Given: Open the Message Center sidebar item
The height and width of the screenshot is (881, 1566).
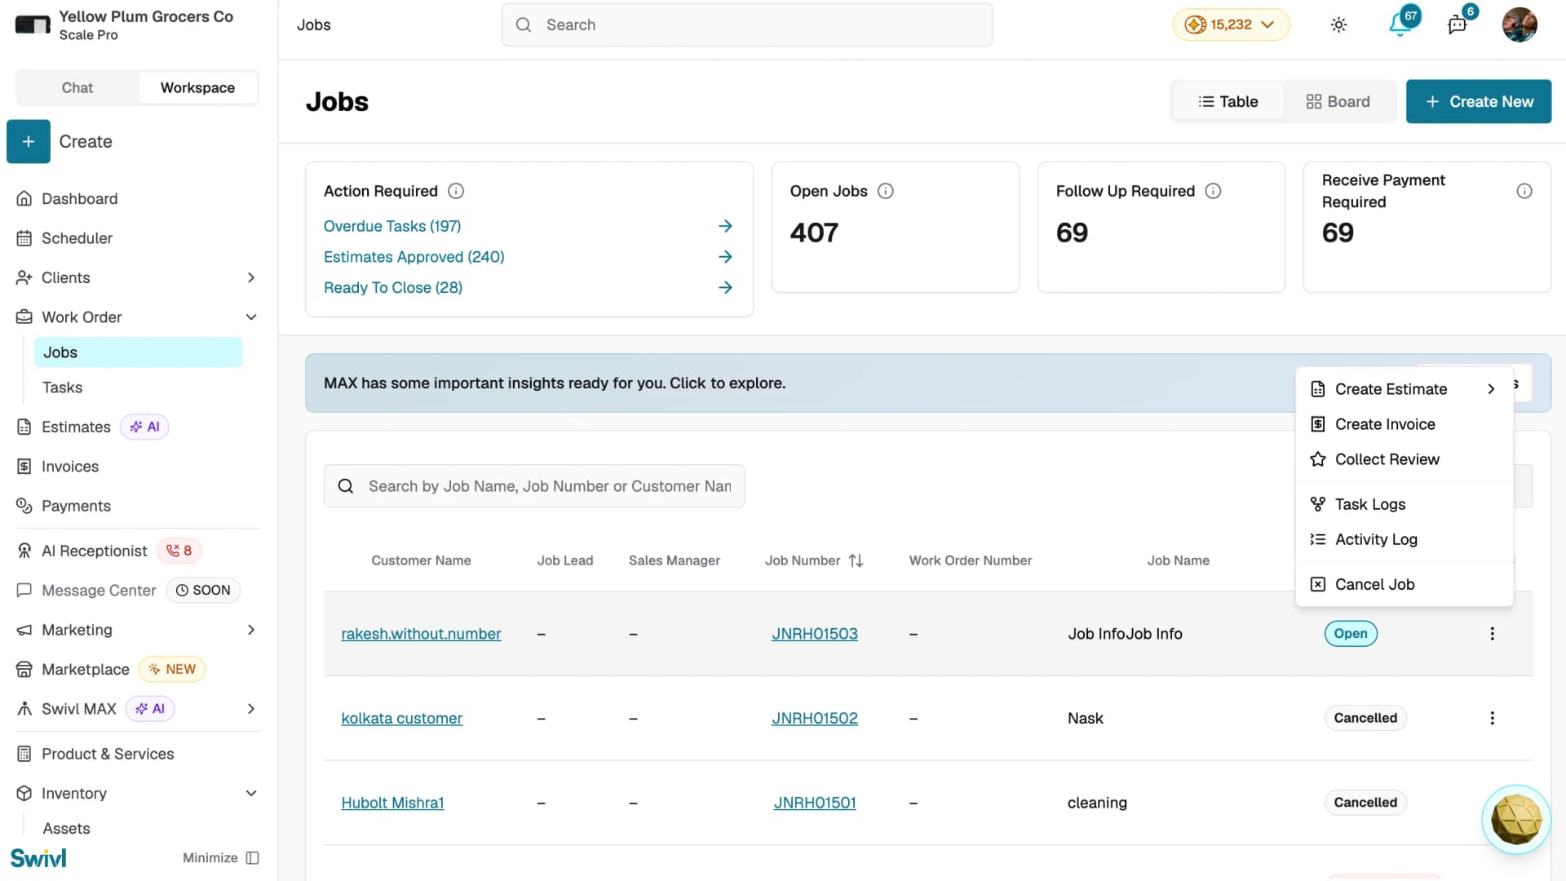Looking at the screenshot, I should pos(98,591).
